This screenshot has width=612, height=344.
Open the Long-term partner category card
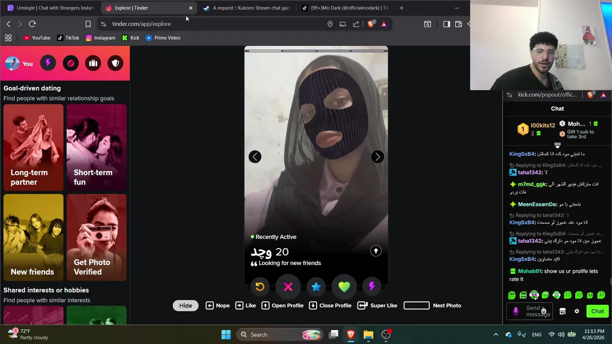[33, 147]
